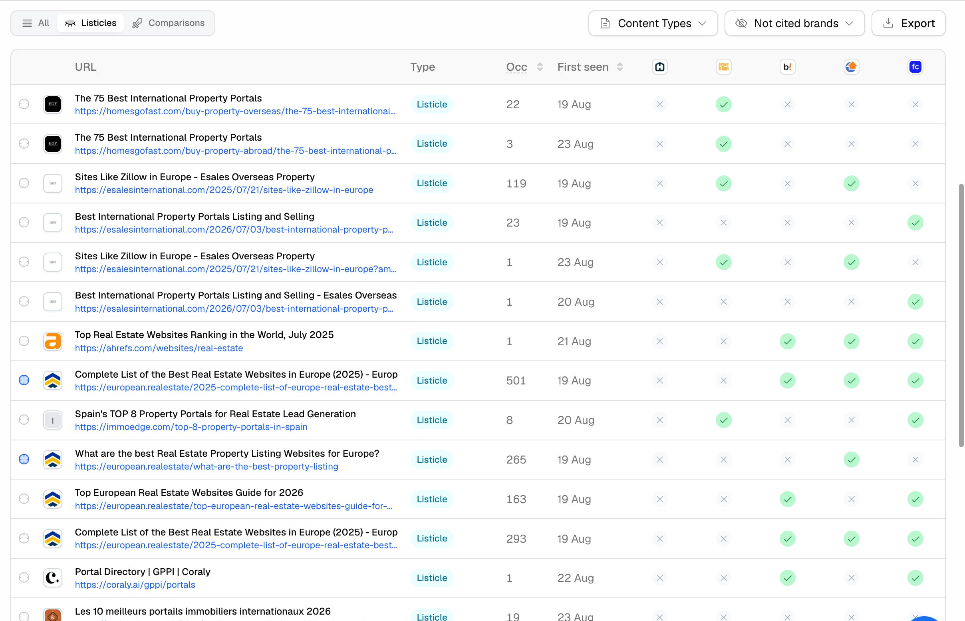
Task: Toggle the target circle on the Coraly Portal Directory row
Action: (x=24, y=578)
